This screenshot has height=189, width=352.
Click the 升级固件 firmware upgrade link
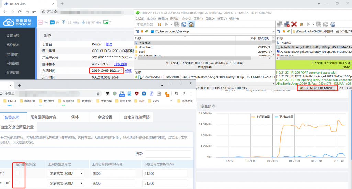tap(120, 64)
